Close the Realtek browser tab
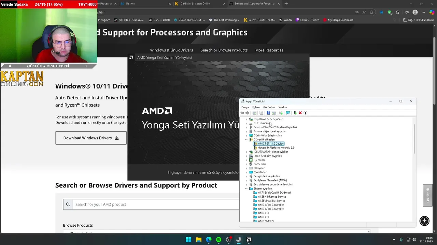The image size is (437, 245). tap(170, 4)
